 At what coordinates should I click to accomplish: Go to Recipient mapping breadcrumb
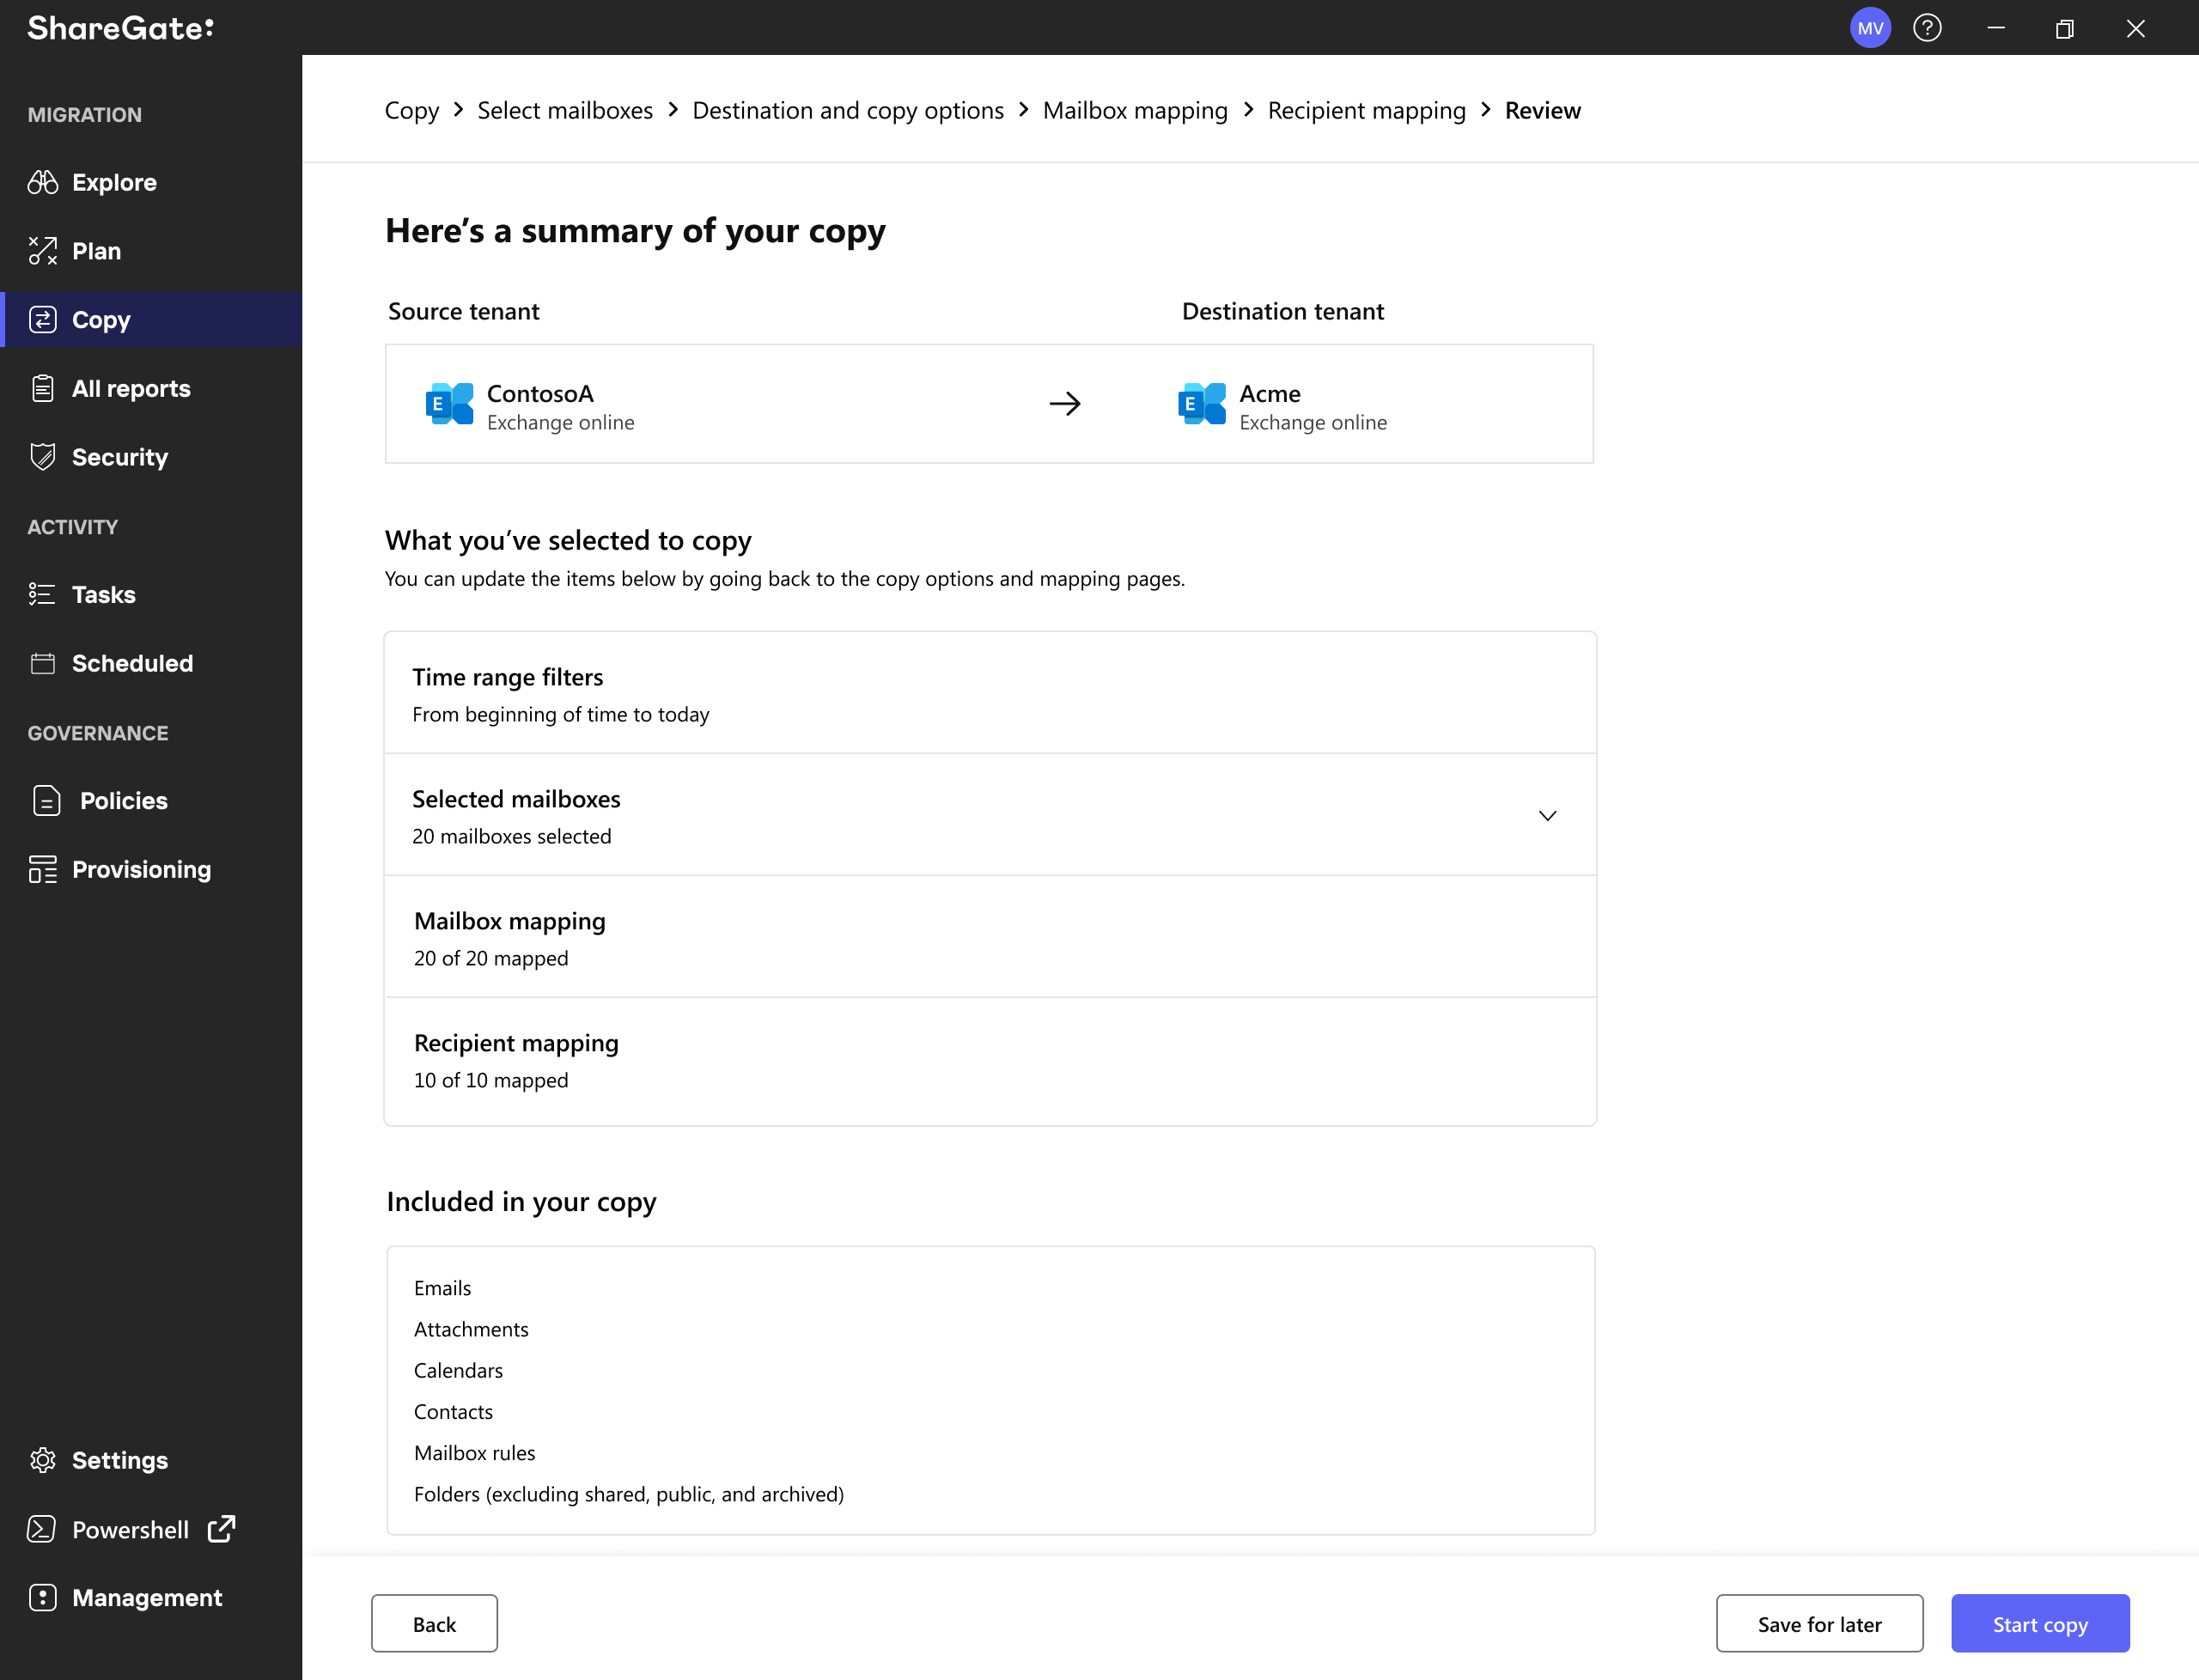pyautogui.click(x=1366, y=110)
